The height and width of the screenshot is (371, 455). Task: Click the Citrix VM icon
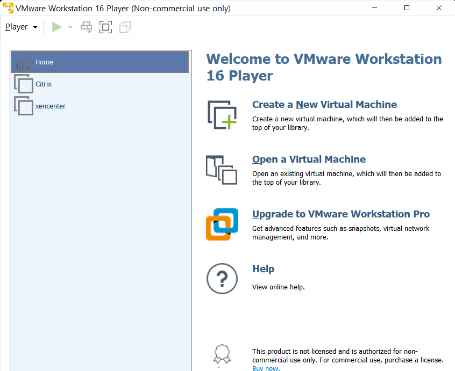[24, 84]
